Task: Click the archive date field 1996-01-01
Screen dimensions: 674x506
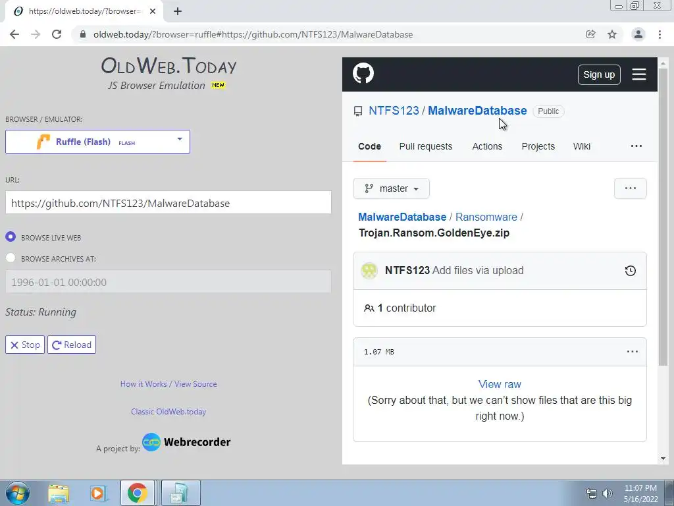Action: (168, 282)
